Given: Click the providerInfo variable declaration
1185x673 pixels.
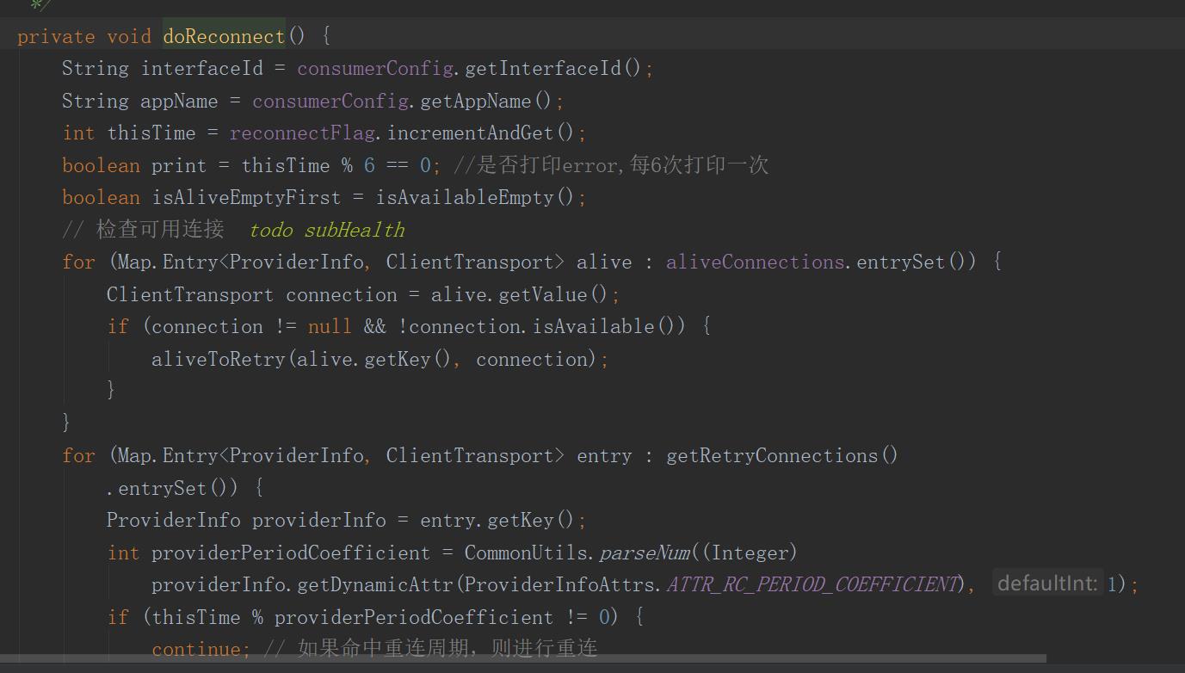Looking at the screenshot, I should pos(319,520).
